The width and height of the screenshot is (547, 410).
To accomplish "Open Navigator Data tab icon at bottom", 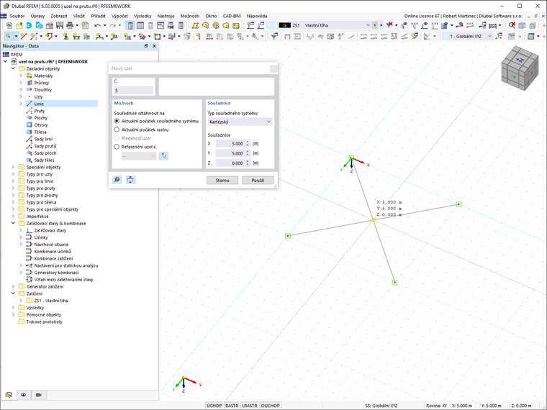I will [9, 395].
